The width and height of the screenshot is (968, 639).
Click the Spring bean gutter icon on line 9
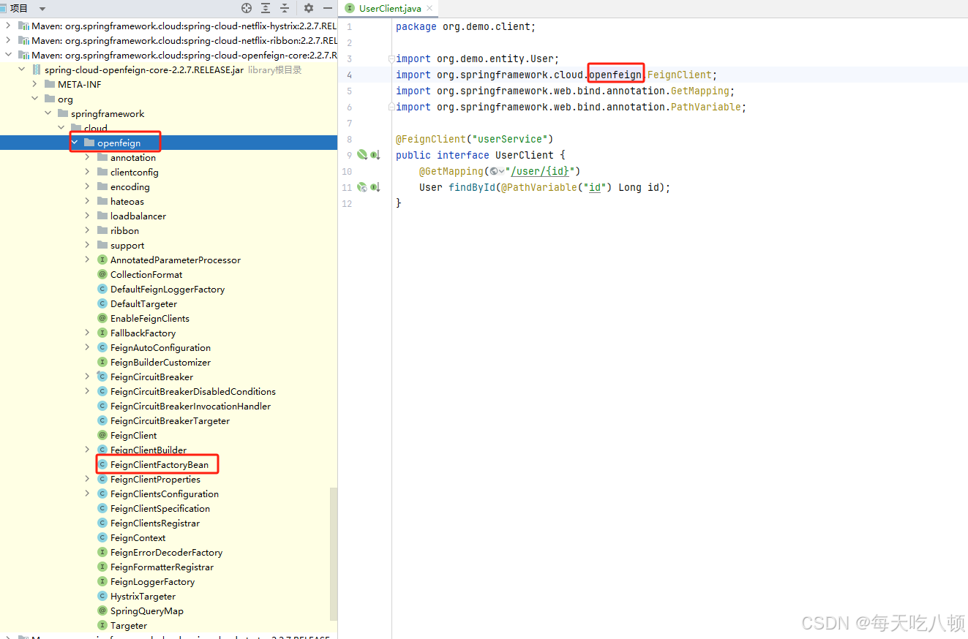361,155
